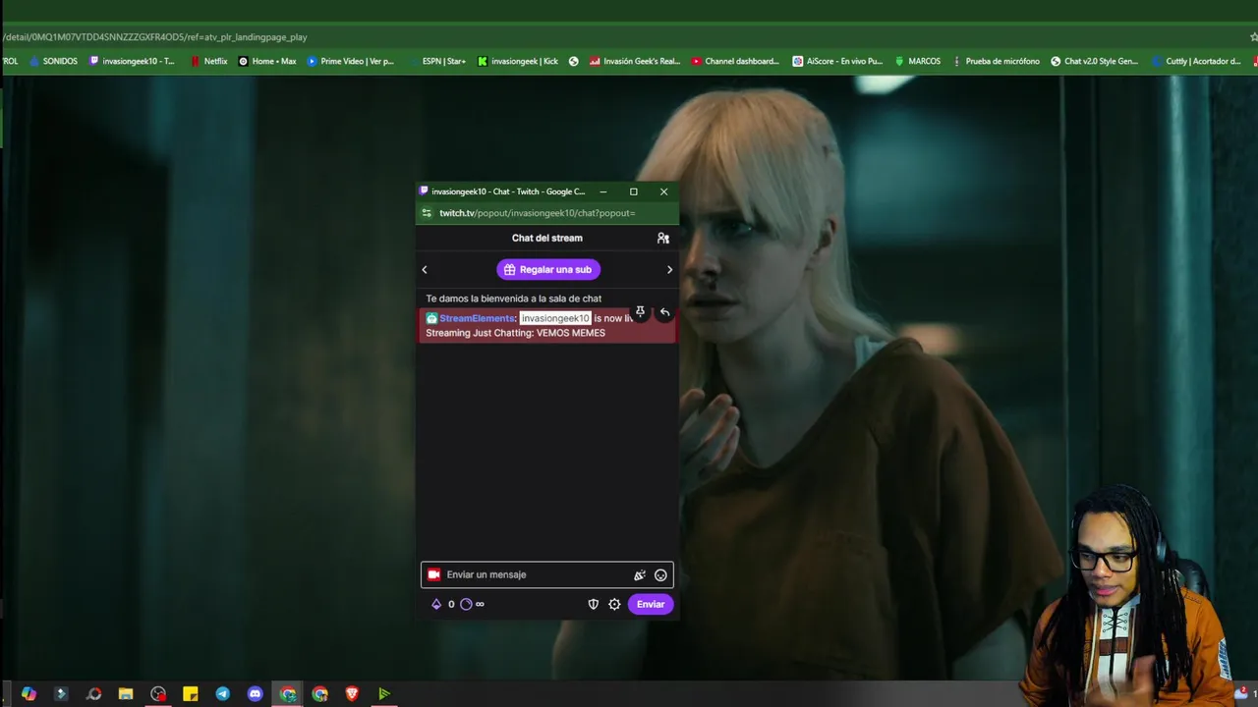Switch to the second Chrome profile taskbar icon
Image resolution: width=1258 pixels, height=707 pixels.
pos(319,694)
